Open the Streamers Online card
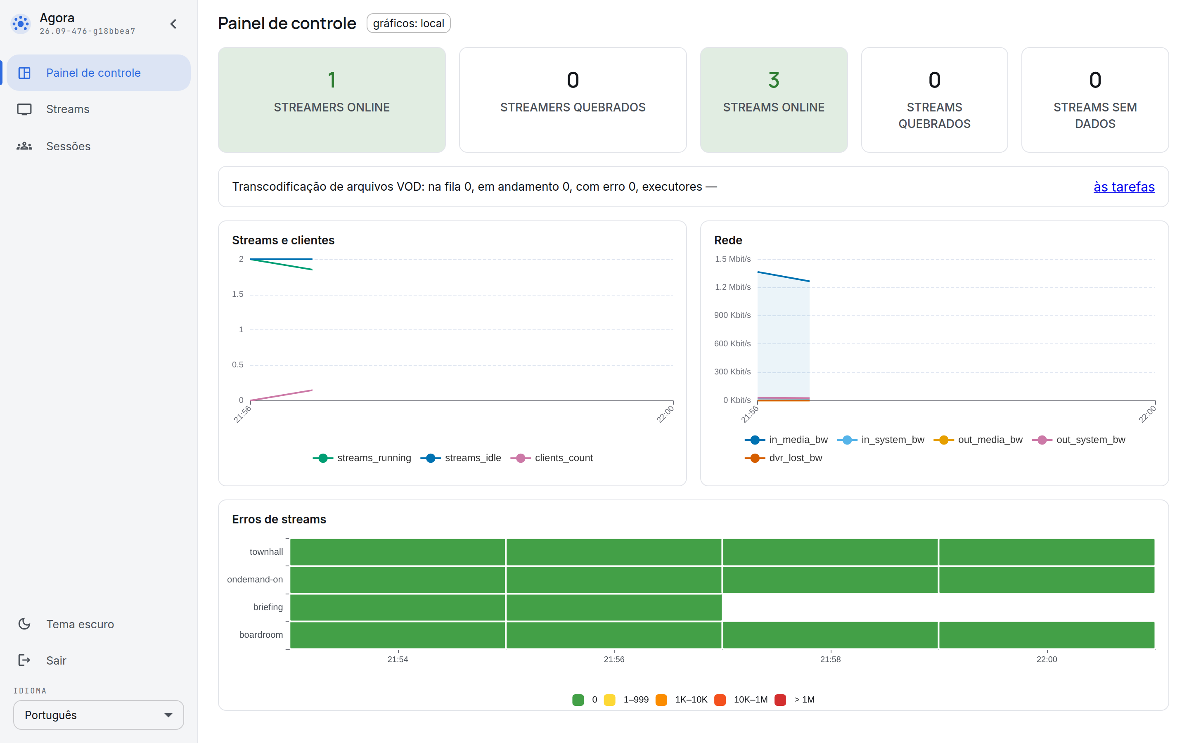Viewport: 1189px width, 743px height. [332, 100]
